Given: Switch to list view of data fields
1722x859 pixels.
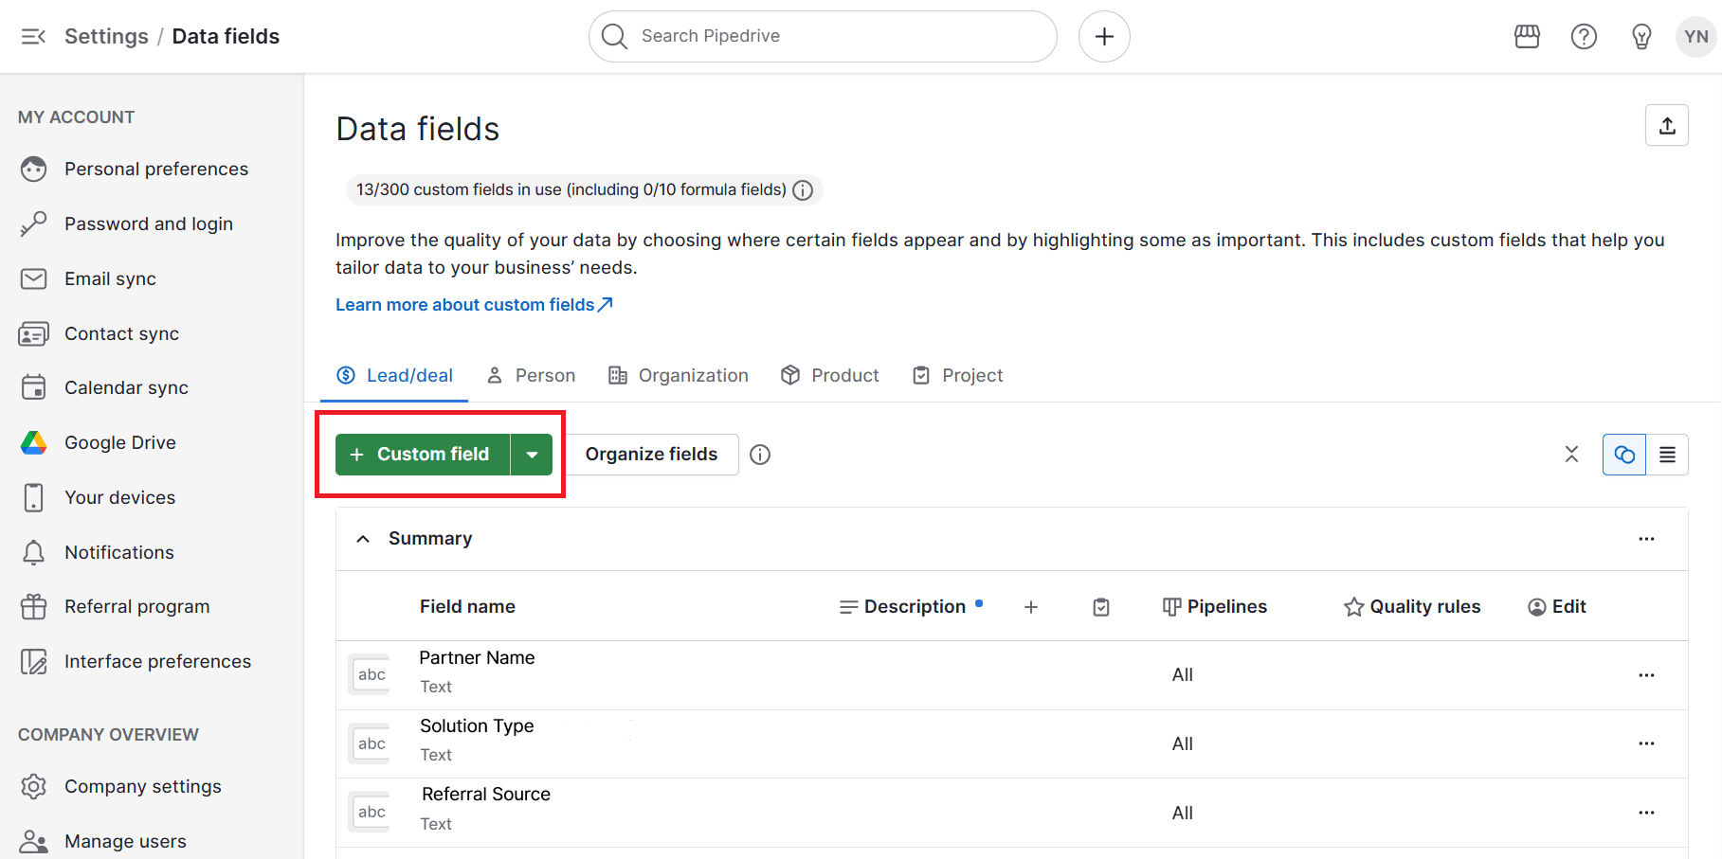Looking at the screenshot, I should pyautogui.click(x=1669, y=455).
